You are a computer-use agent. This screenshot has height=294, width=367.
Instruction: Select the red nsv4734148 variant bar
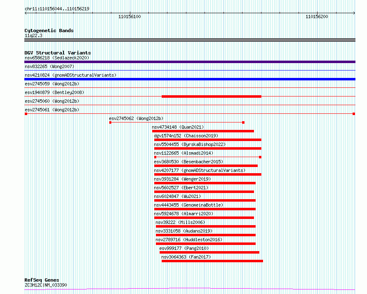pos(203,131)
